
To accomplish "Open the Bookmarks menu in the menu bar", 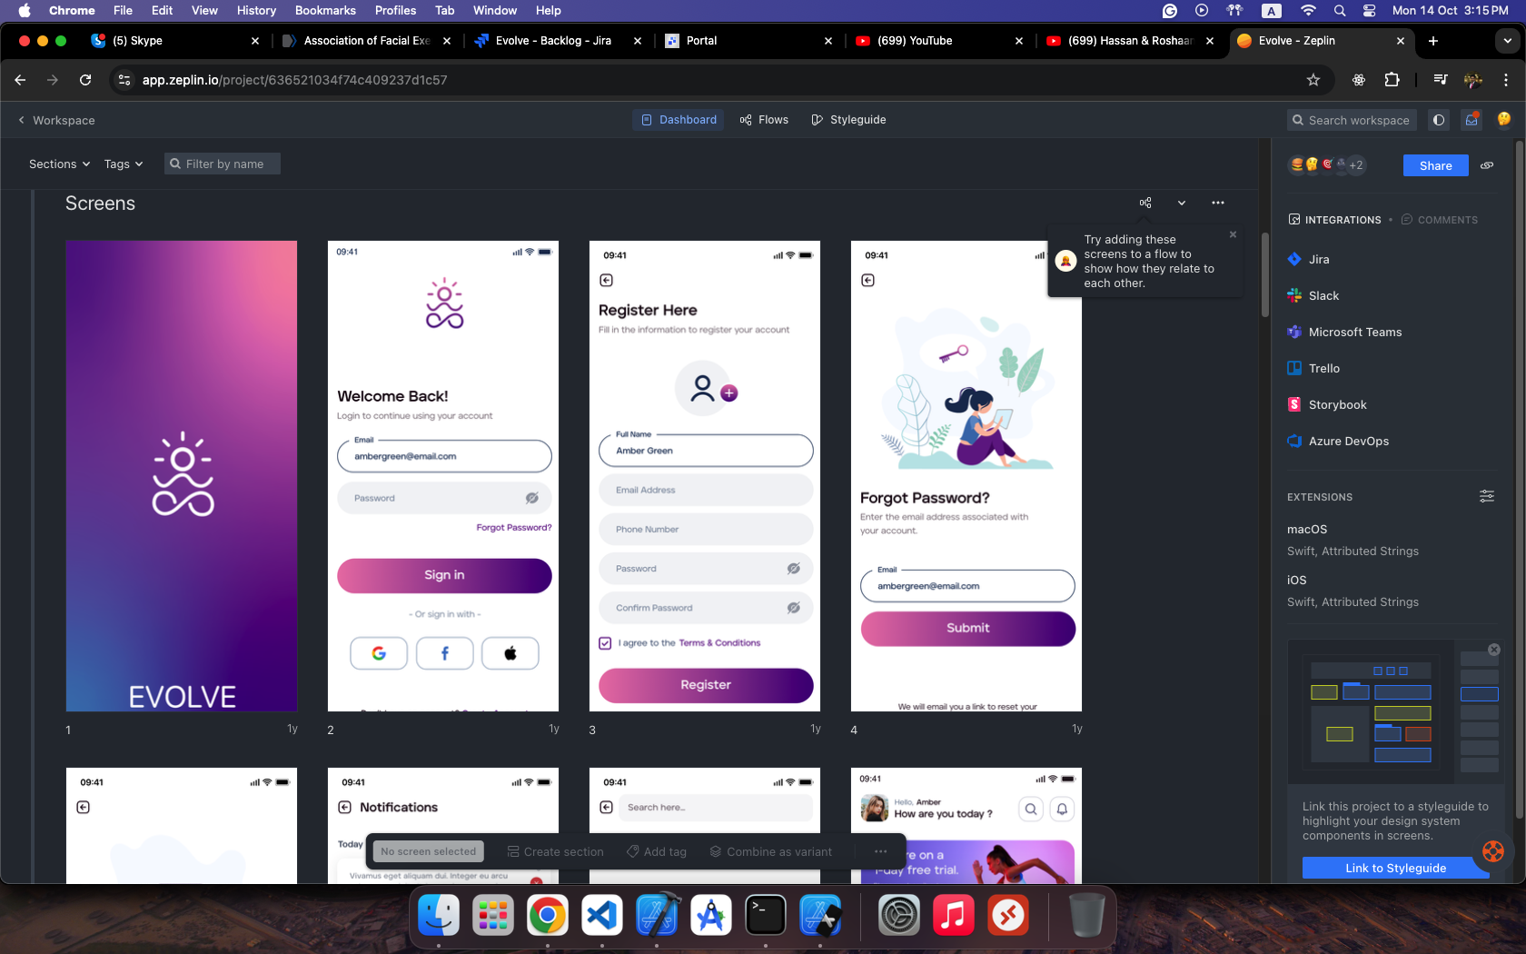I will [325, 10].
